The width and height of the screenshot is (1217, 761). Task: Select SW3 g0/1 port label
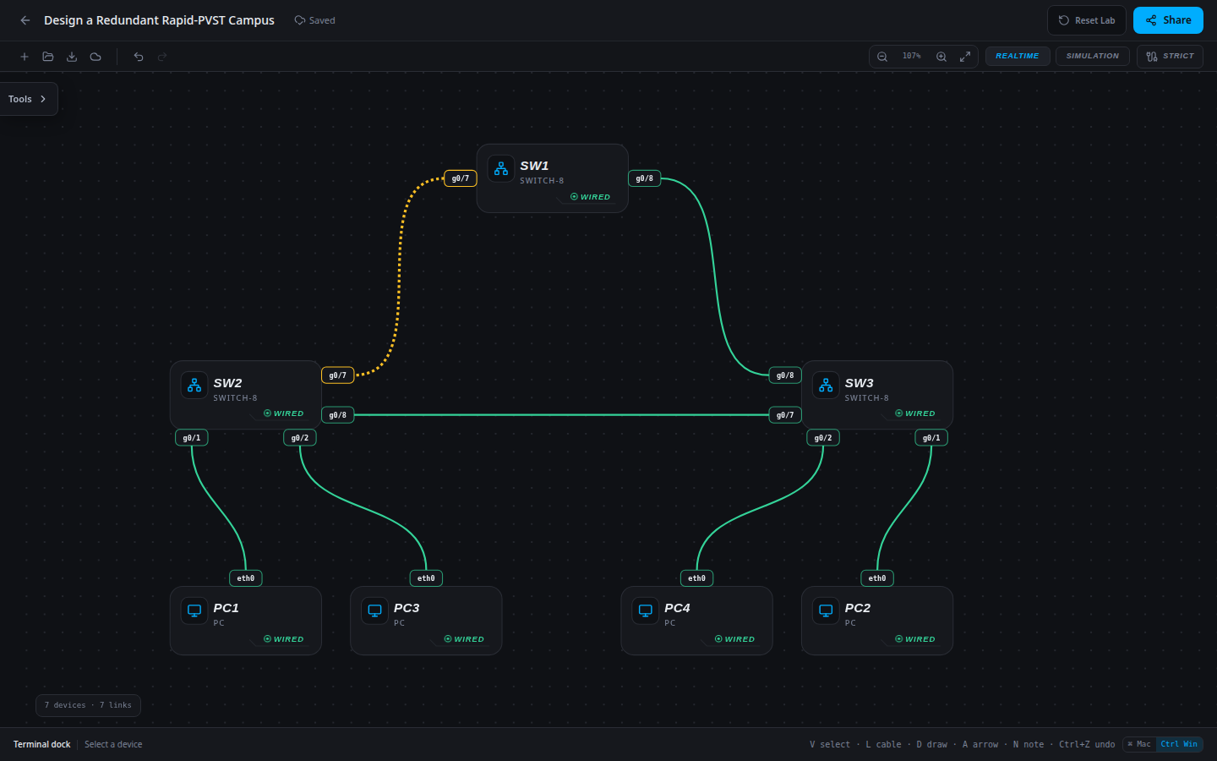coord(931,438)
